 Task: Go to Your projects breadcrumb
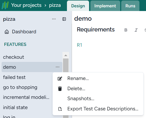(26, 5)
